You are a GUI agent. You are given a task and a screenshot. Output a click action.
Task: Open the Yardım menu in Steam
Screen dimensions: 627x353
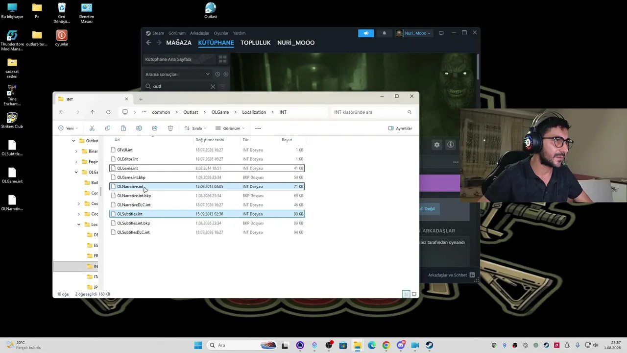click(x=239, y=33)
